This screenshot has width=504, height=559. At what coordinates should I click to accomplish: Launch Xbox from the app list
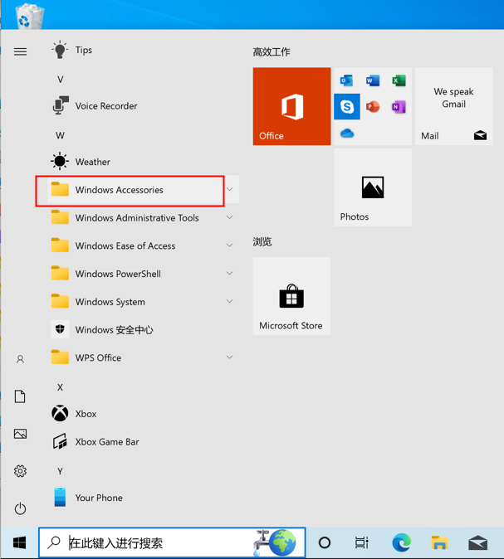tap(86, 414)
